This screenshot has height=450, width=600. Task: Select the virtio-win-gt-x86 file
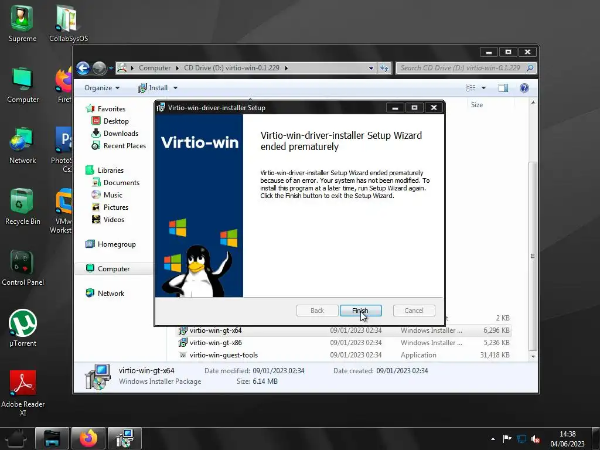pos(343,342)
